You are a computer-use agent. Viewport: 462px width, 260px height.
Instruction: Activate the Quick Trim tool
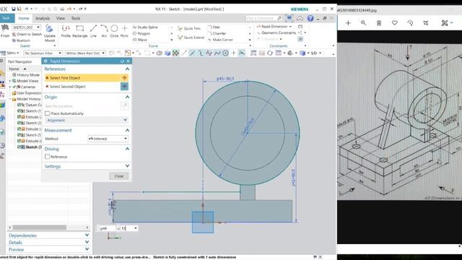(189, 29)
